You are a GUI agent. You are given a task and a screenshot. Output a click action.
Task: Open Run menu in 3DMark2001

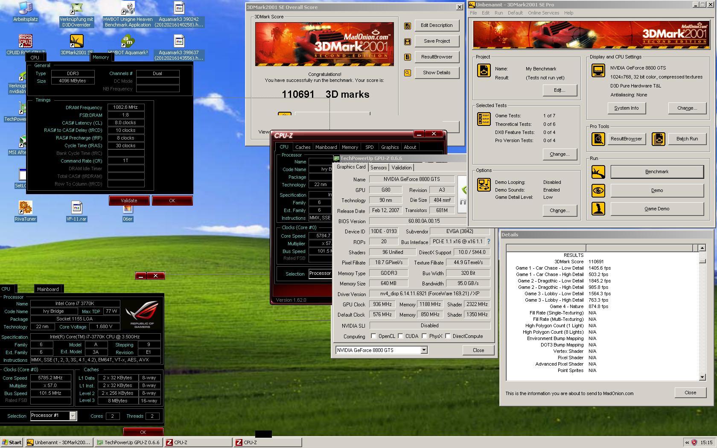[x=498, y=13]
